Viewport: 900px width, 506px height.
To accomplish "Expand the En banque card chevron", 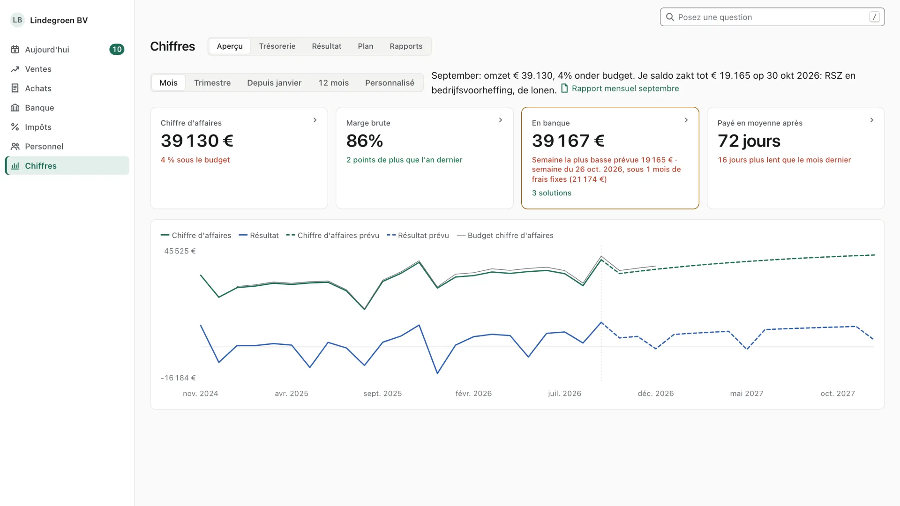I will 686,120.
